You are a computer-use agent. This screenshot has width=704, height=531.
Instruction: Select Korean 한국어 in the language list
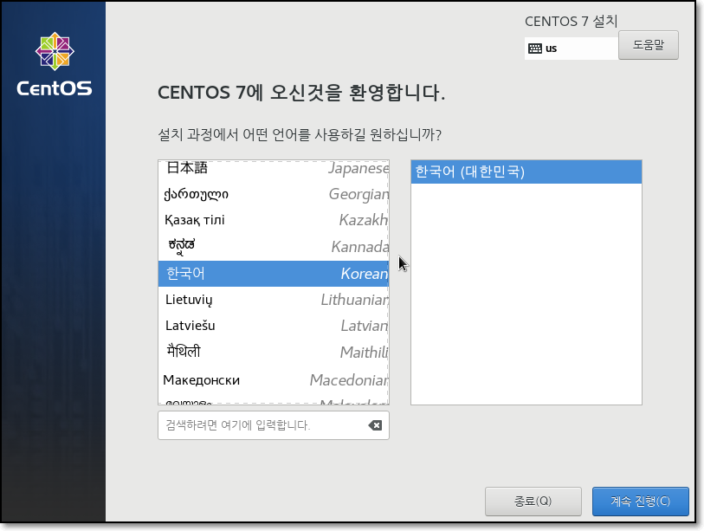click(274, 274)
